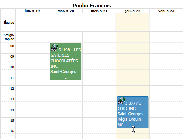Click the Équipe cell for jeu. 5-22
The width and height of the screenshot is (184, 140).
[x=133, y=22]
